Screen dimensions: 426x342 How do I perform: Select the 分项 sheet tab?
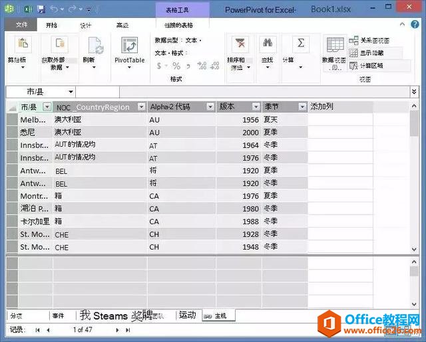[16, 315]
